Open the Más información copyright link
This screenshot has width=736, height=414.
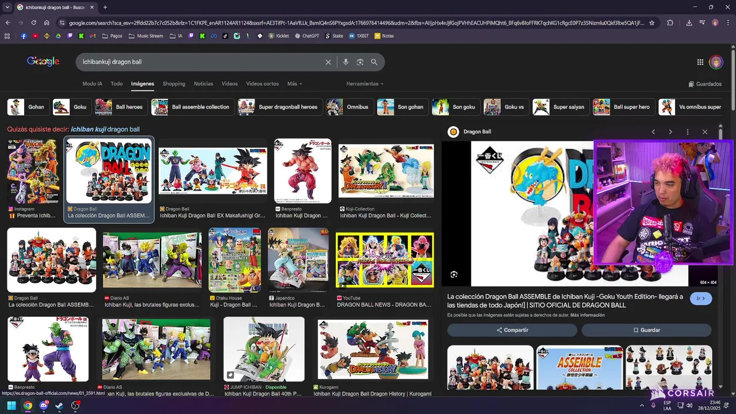click(588, 315)
